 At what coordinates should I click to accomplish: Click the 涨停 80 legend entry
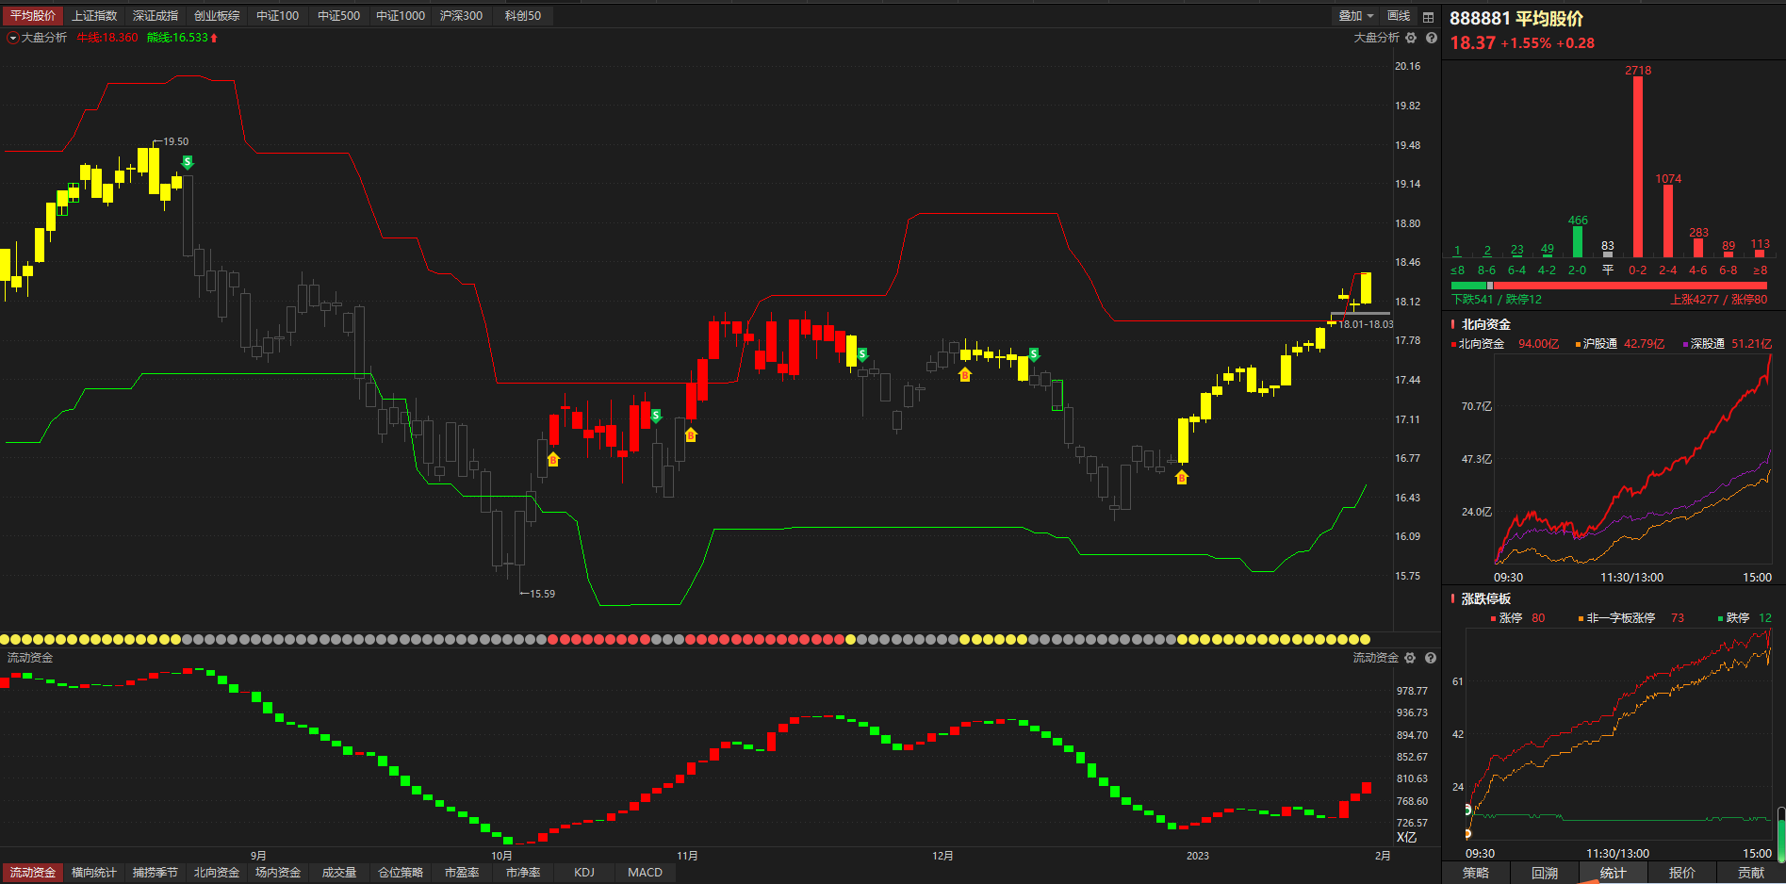coord(1517,618)
